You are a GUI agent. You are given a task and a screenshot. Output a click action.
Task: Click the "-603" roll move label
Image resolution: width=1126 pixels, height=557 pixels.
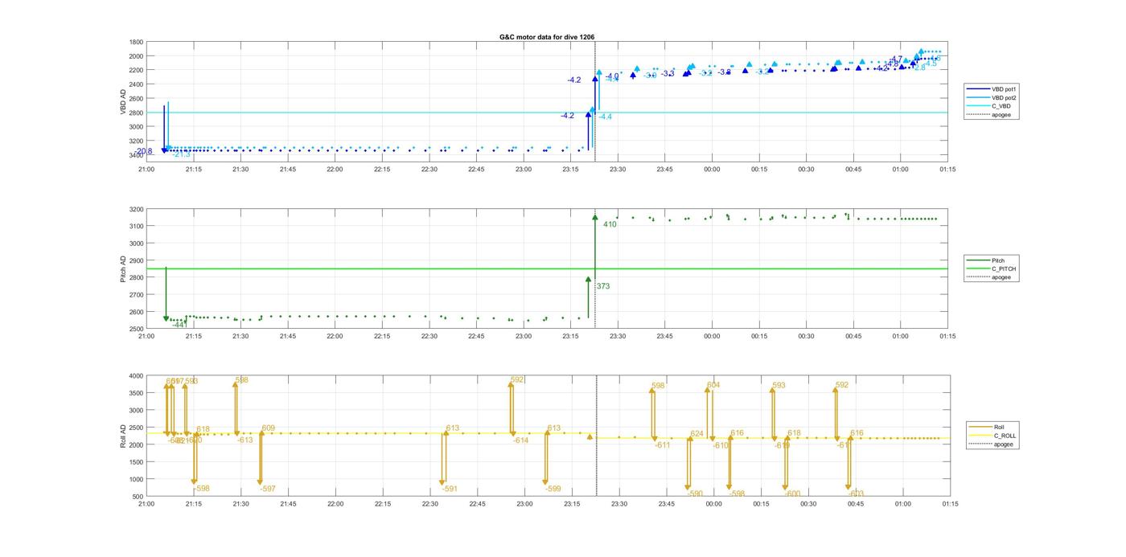[856, 494]
